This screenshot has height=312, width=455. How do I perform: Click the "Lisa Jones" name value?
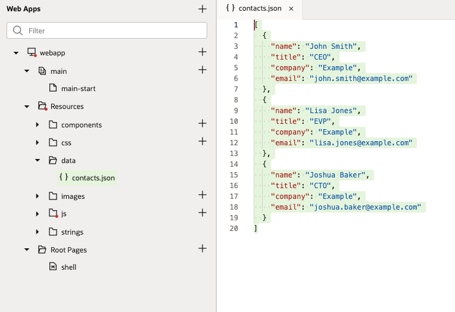(331, 111)
